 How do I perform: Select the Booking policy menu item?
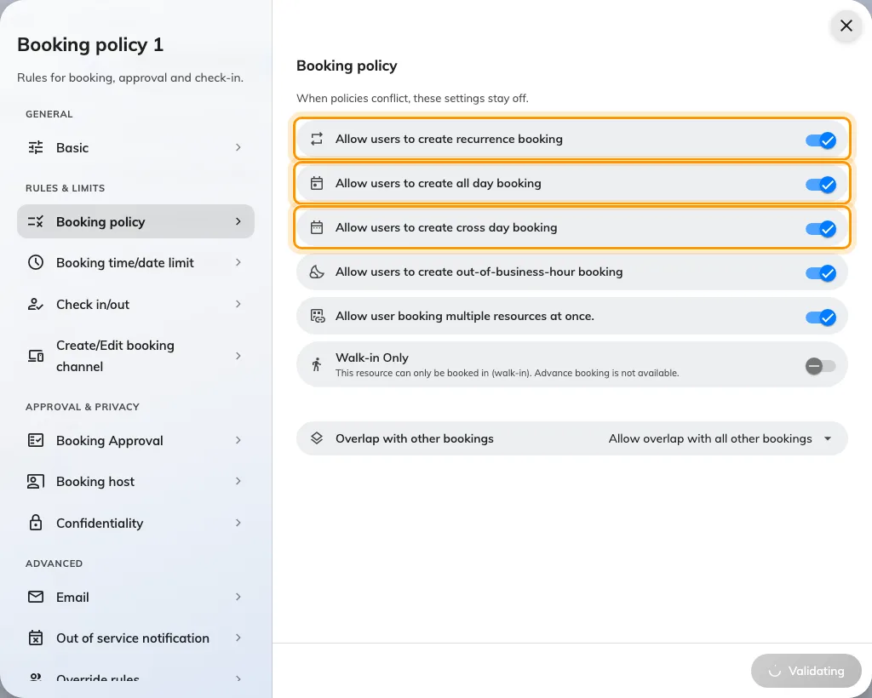(x=135, y=221)
